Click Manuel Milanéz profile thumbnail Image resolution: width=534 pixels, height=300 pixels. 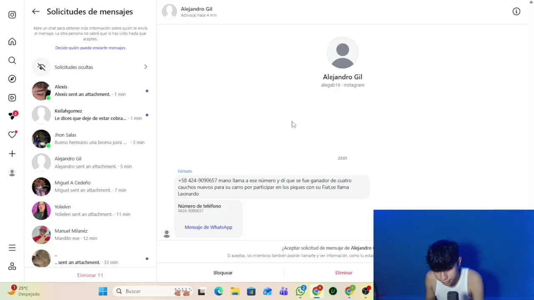coord(41,235)
